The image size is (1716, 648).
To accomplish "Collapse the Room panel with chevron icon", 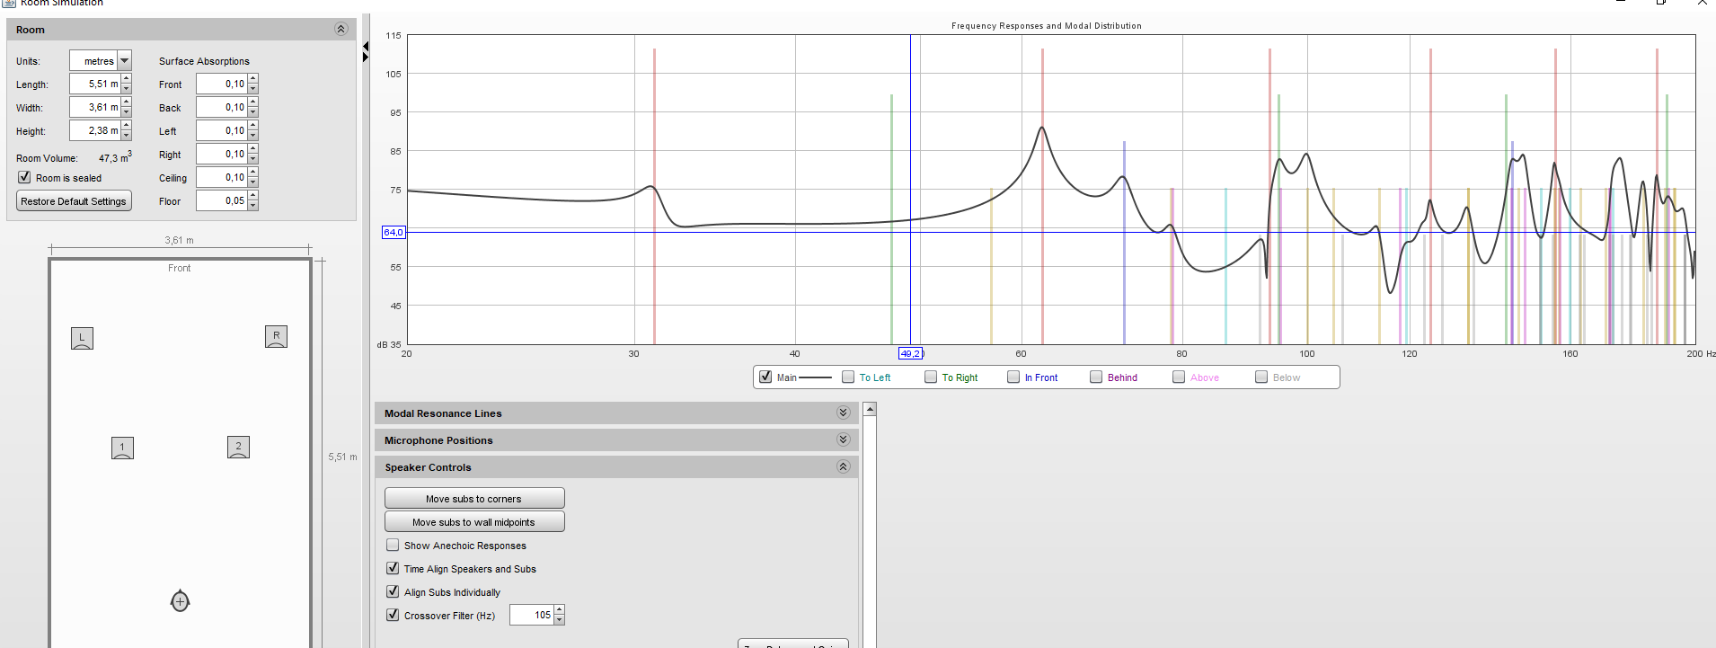I will pos(341,30).
